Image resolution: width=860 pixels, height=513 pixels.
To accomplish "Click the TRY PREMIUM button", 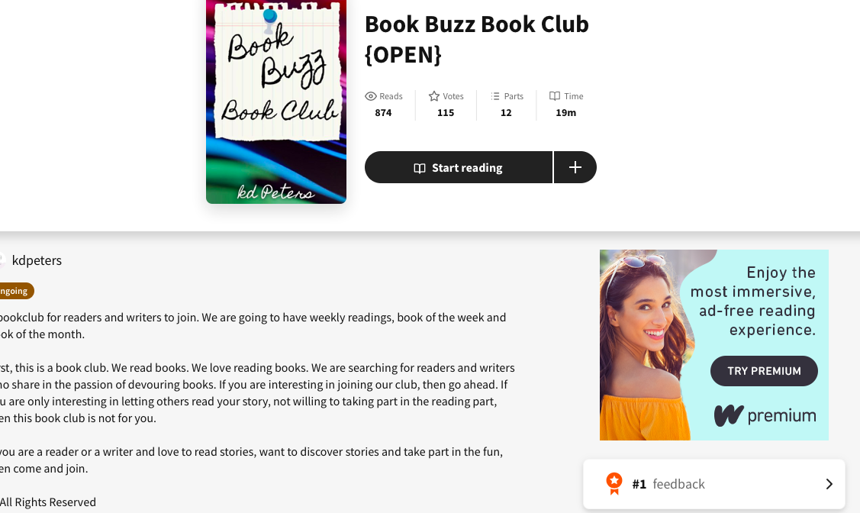I will pos(764,371).
